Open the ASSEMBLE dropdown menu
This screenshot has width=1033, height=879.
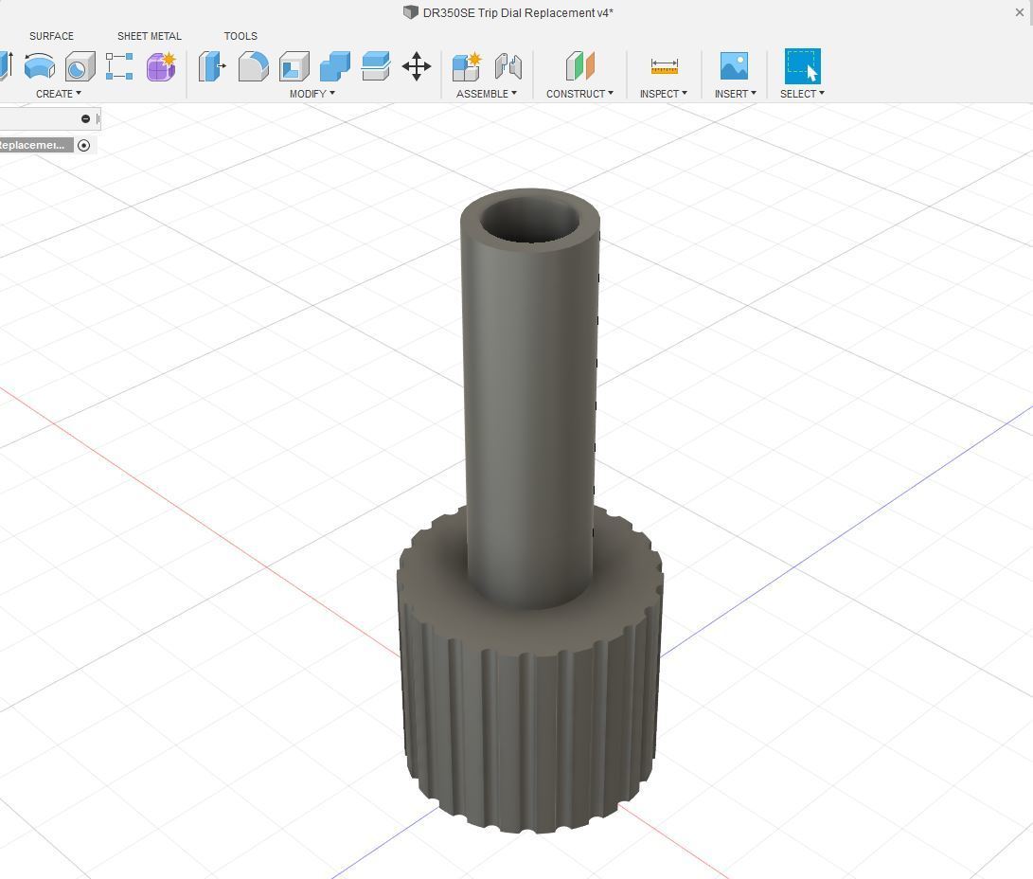click(x=487, y=94)
